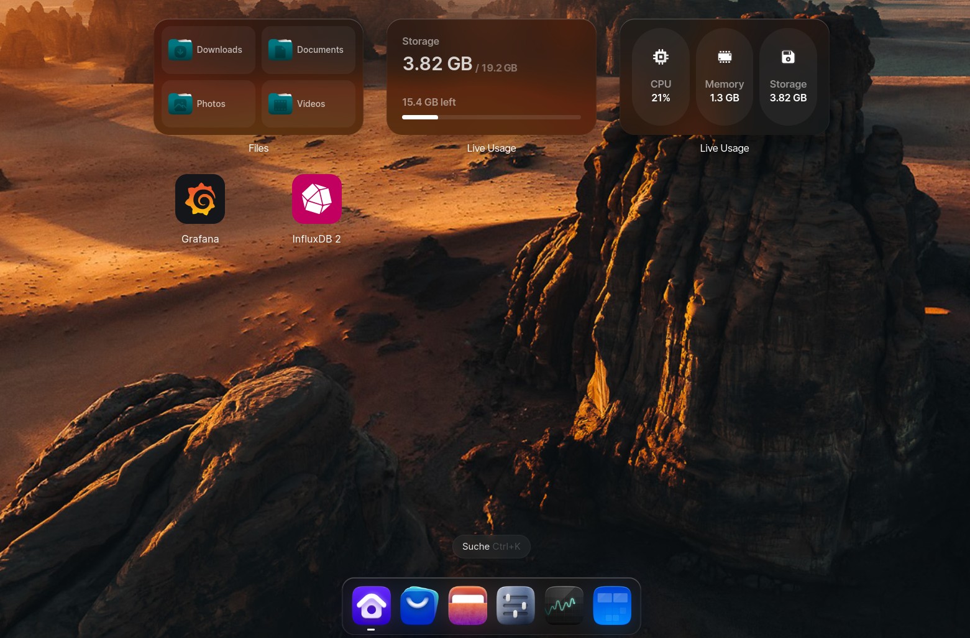
Task: Click the Home icon in the dock
Action: tap(371, 605)
